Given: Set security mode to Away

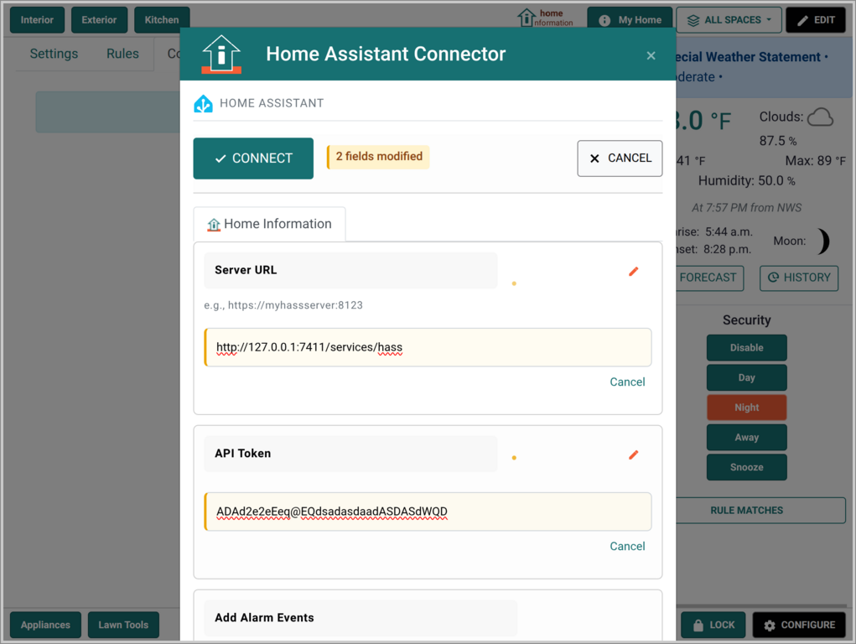Looking at the screenshot, I should pos(747,438).
